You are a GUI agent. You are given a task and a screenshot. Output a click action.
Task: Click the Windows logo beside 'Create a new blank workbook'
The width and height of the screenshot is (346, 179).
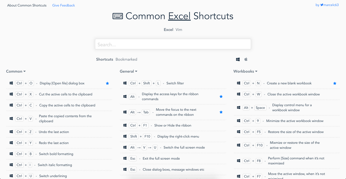click(x=238, y=83)
